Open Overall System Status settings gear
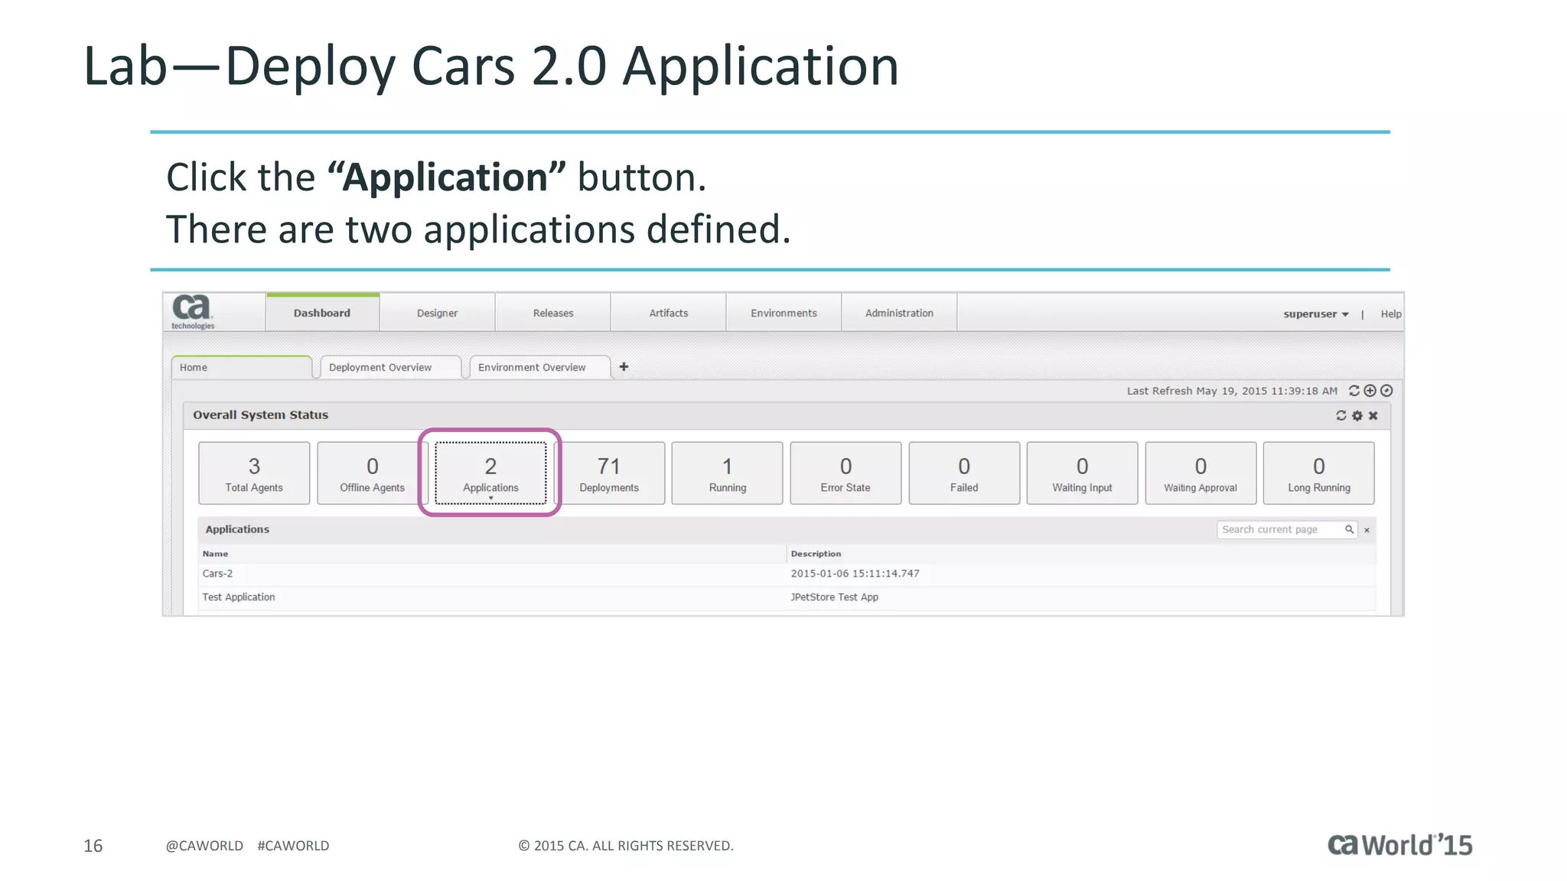 (x=1357, y=415)
